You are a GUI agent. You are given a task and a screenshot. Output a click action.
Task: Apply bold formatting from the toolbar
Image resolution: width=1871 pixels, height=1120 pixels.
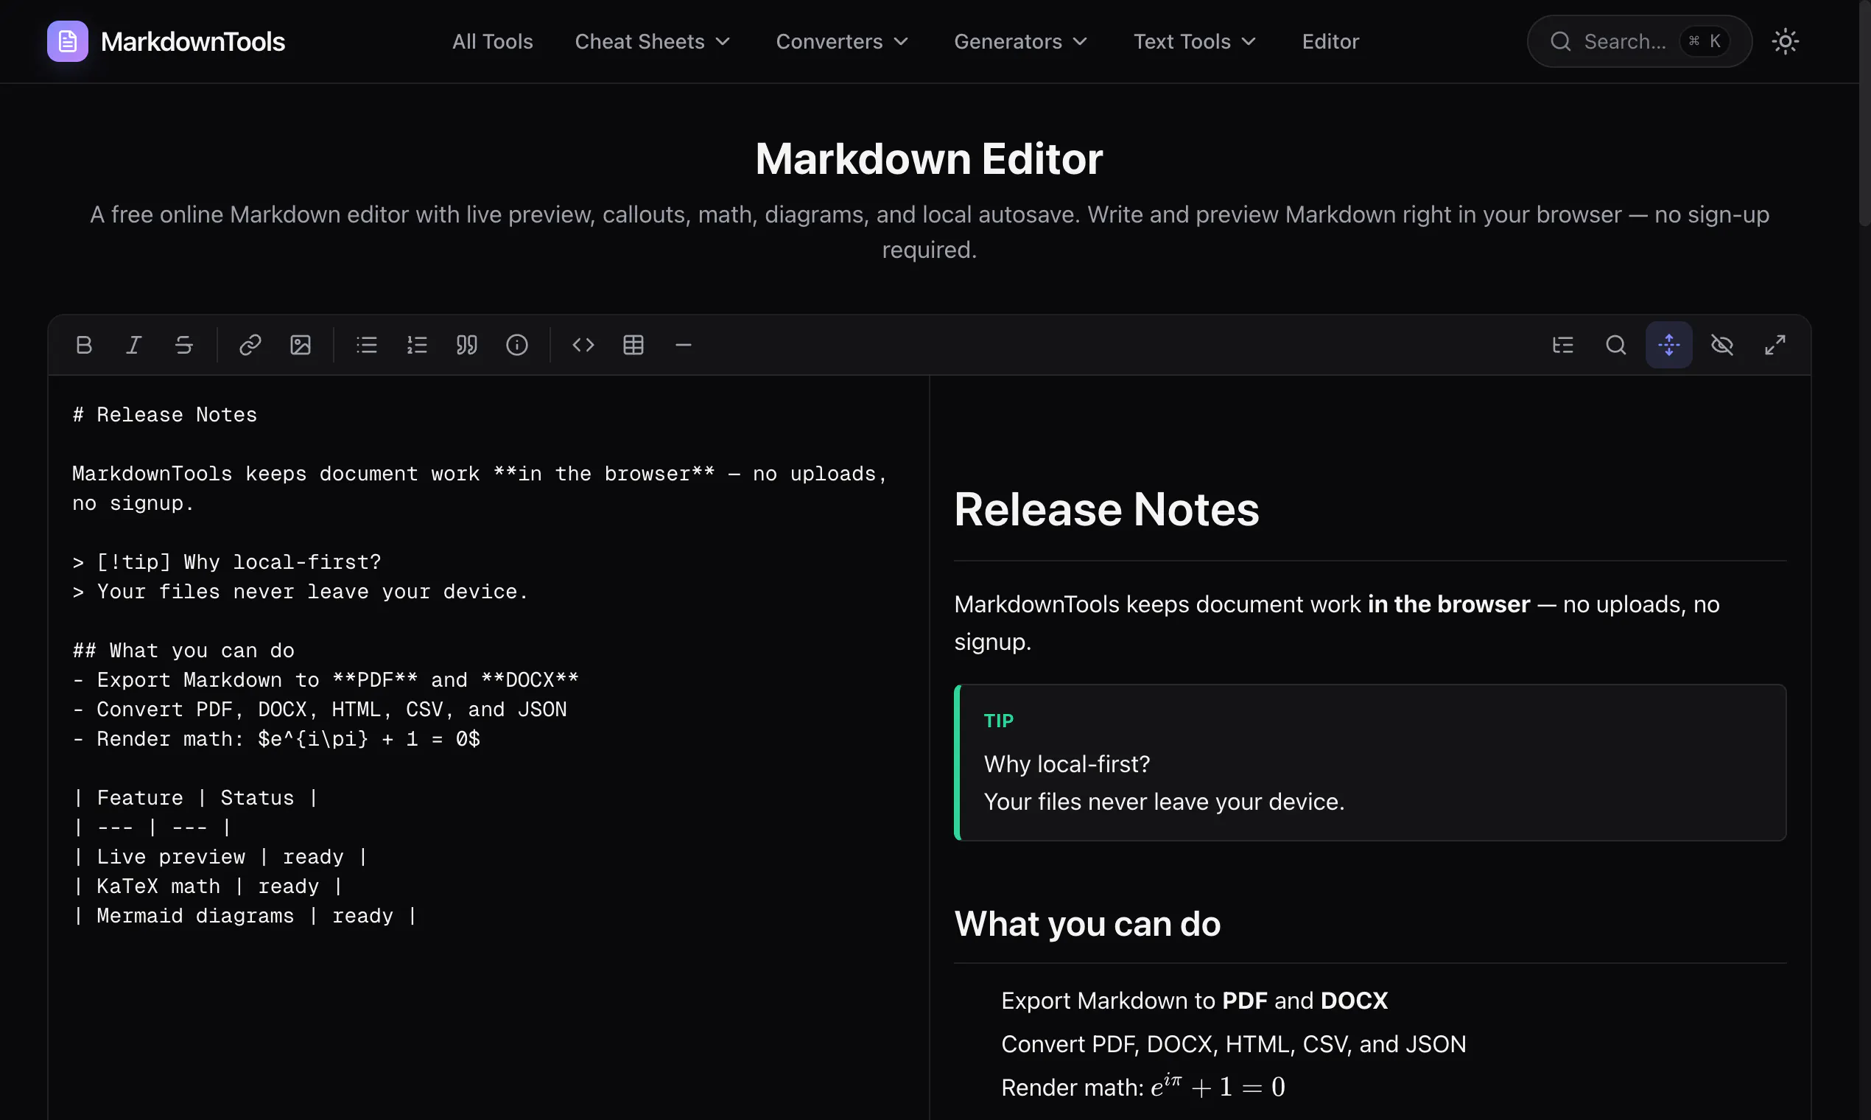[84, 345]
